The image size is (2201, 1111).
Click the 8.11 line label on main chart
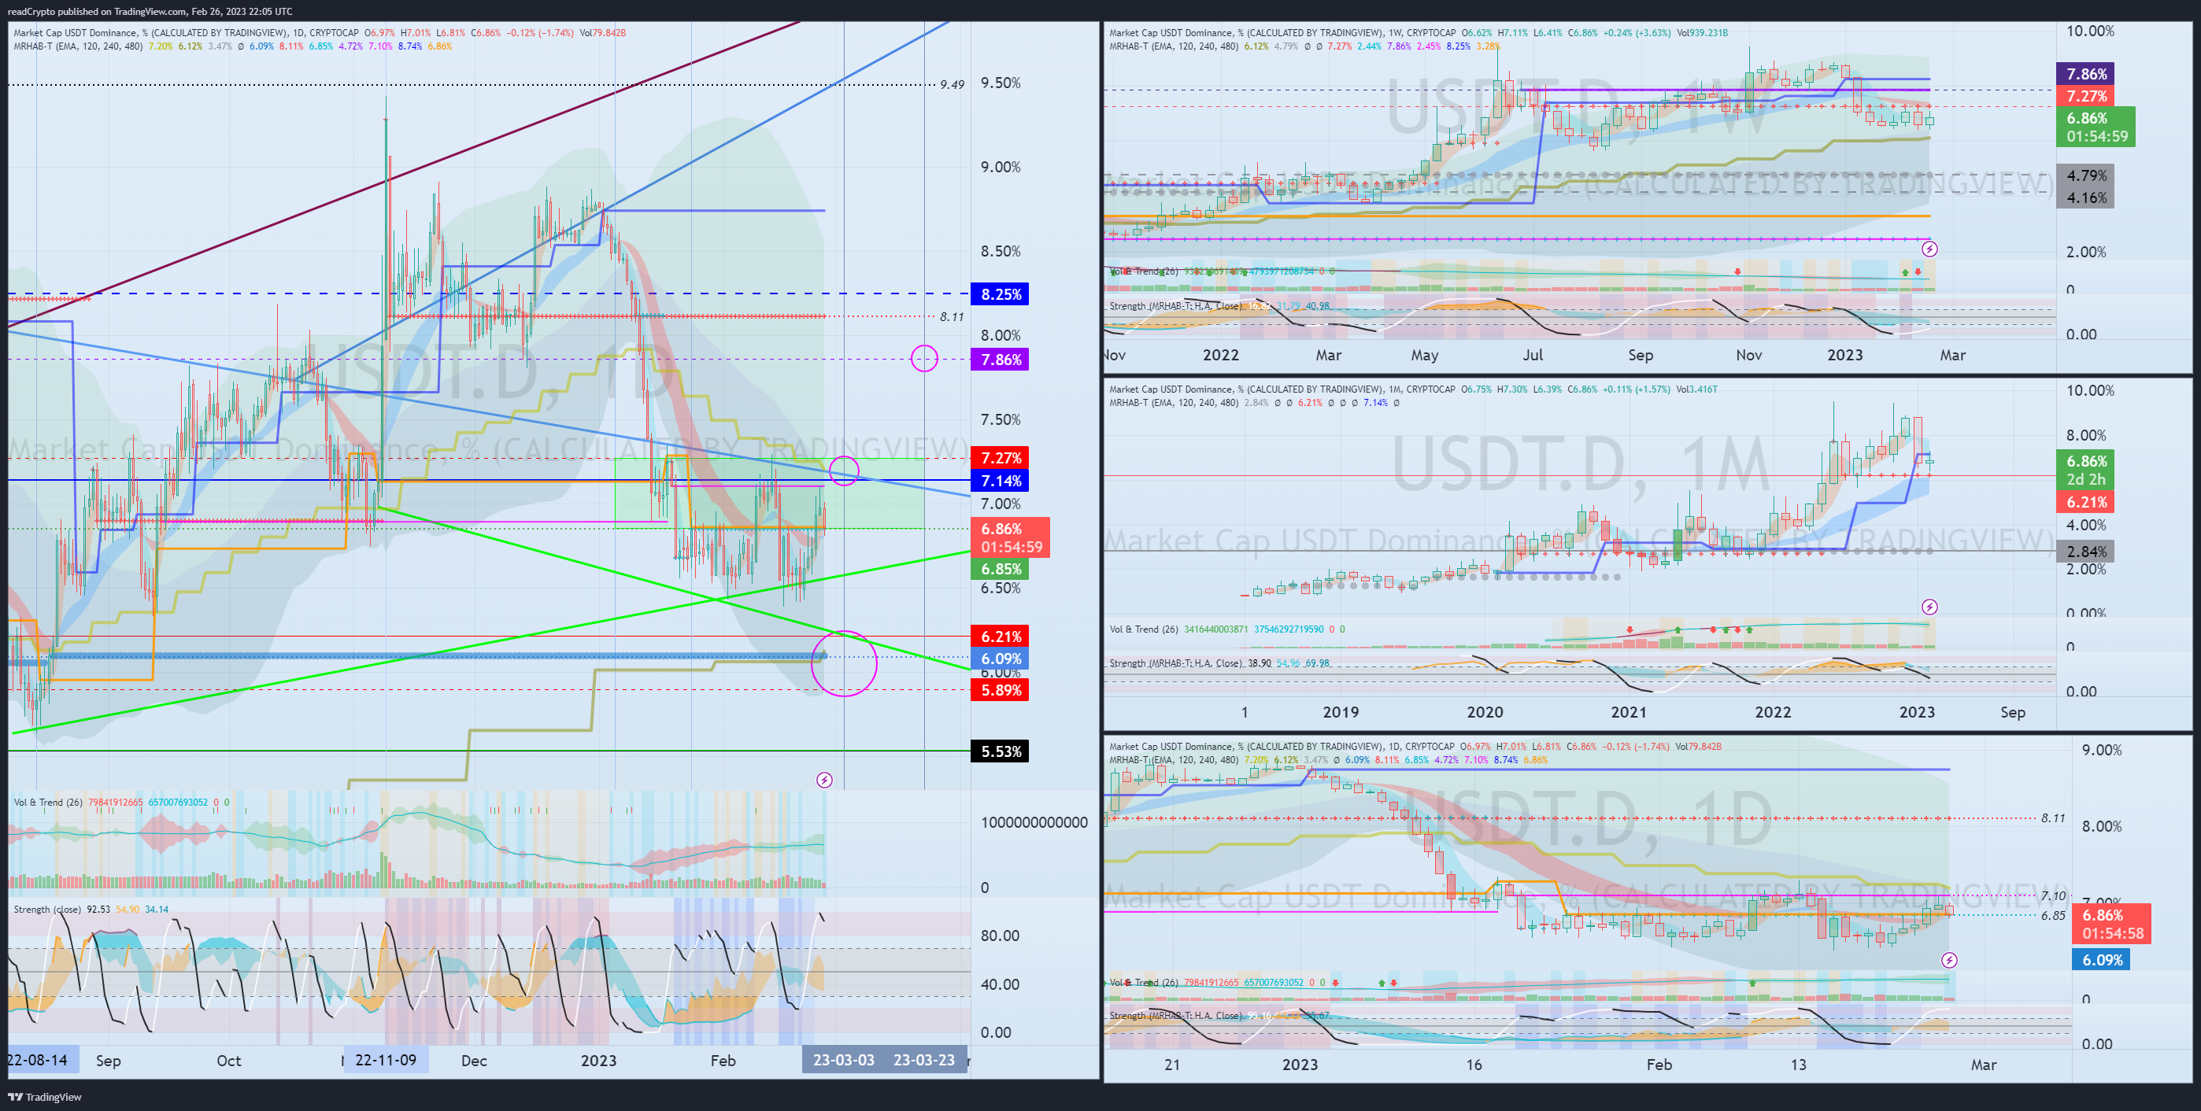coord(952,317)
